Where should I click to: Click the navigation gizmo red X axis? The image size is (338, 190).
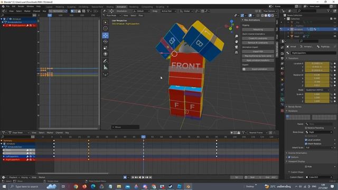coord(237,27)
